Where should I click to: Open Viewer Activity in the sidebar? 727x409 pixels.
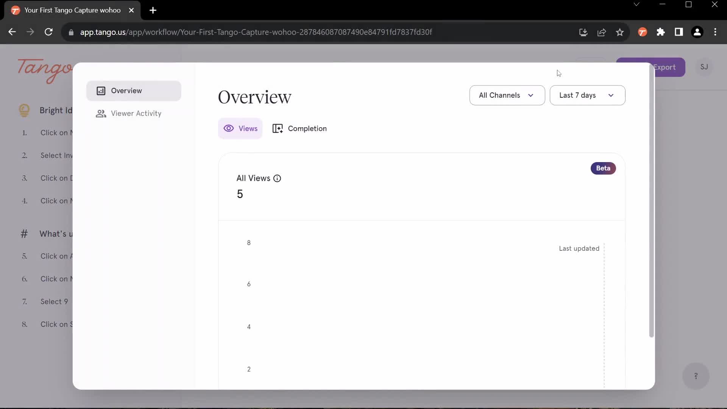pyautogui.click(x=134, y=114)
